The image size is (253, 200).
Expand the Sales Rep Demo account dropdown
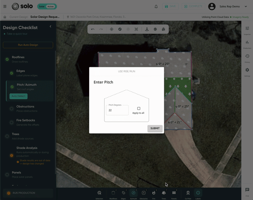[246, 6]
